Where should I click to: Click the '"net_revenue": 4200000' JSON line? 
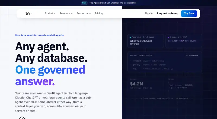pos(181,85)
